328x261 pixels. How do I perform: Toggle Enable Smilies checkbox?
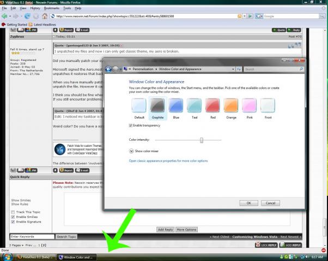pos(13,217)
